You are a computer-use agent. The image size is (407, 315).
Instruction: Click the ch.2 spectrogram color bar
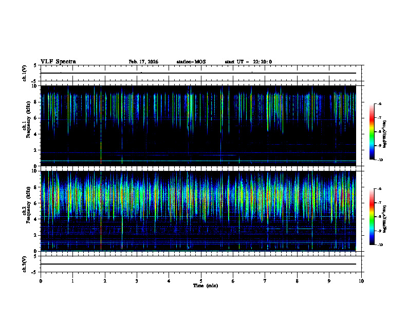click(x=372, y=217)
